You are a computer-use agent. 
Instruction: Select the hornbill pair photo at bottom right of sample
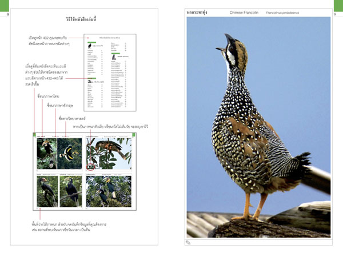coord(109,192)
